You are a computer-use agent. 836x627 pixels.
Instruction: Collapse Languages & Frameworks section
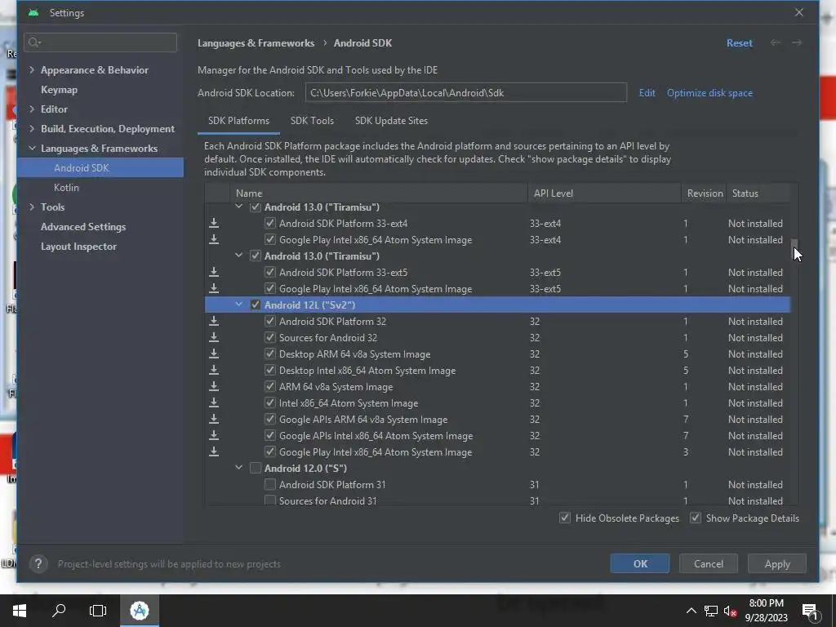(x=32, y=149)
